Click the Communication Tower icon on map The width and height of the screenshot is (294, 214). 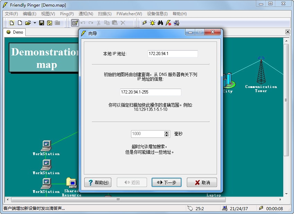point(261,70)
